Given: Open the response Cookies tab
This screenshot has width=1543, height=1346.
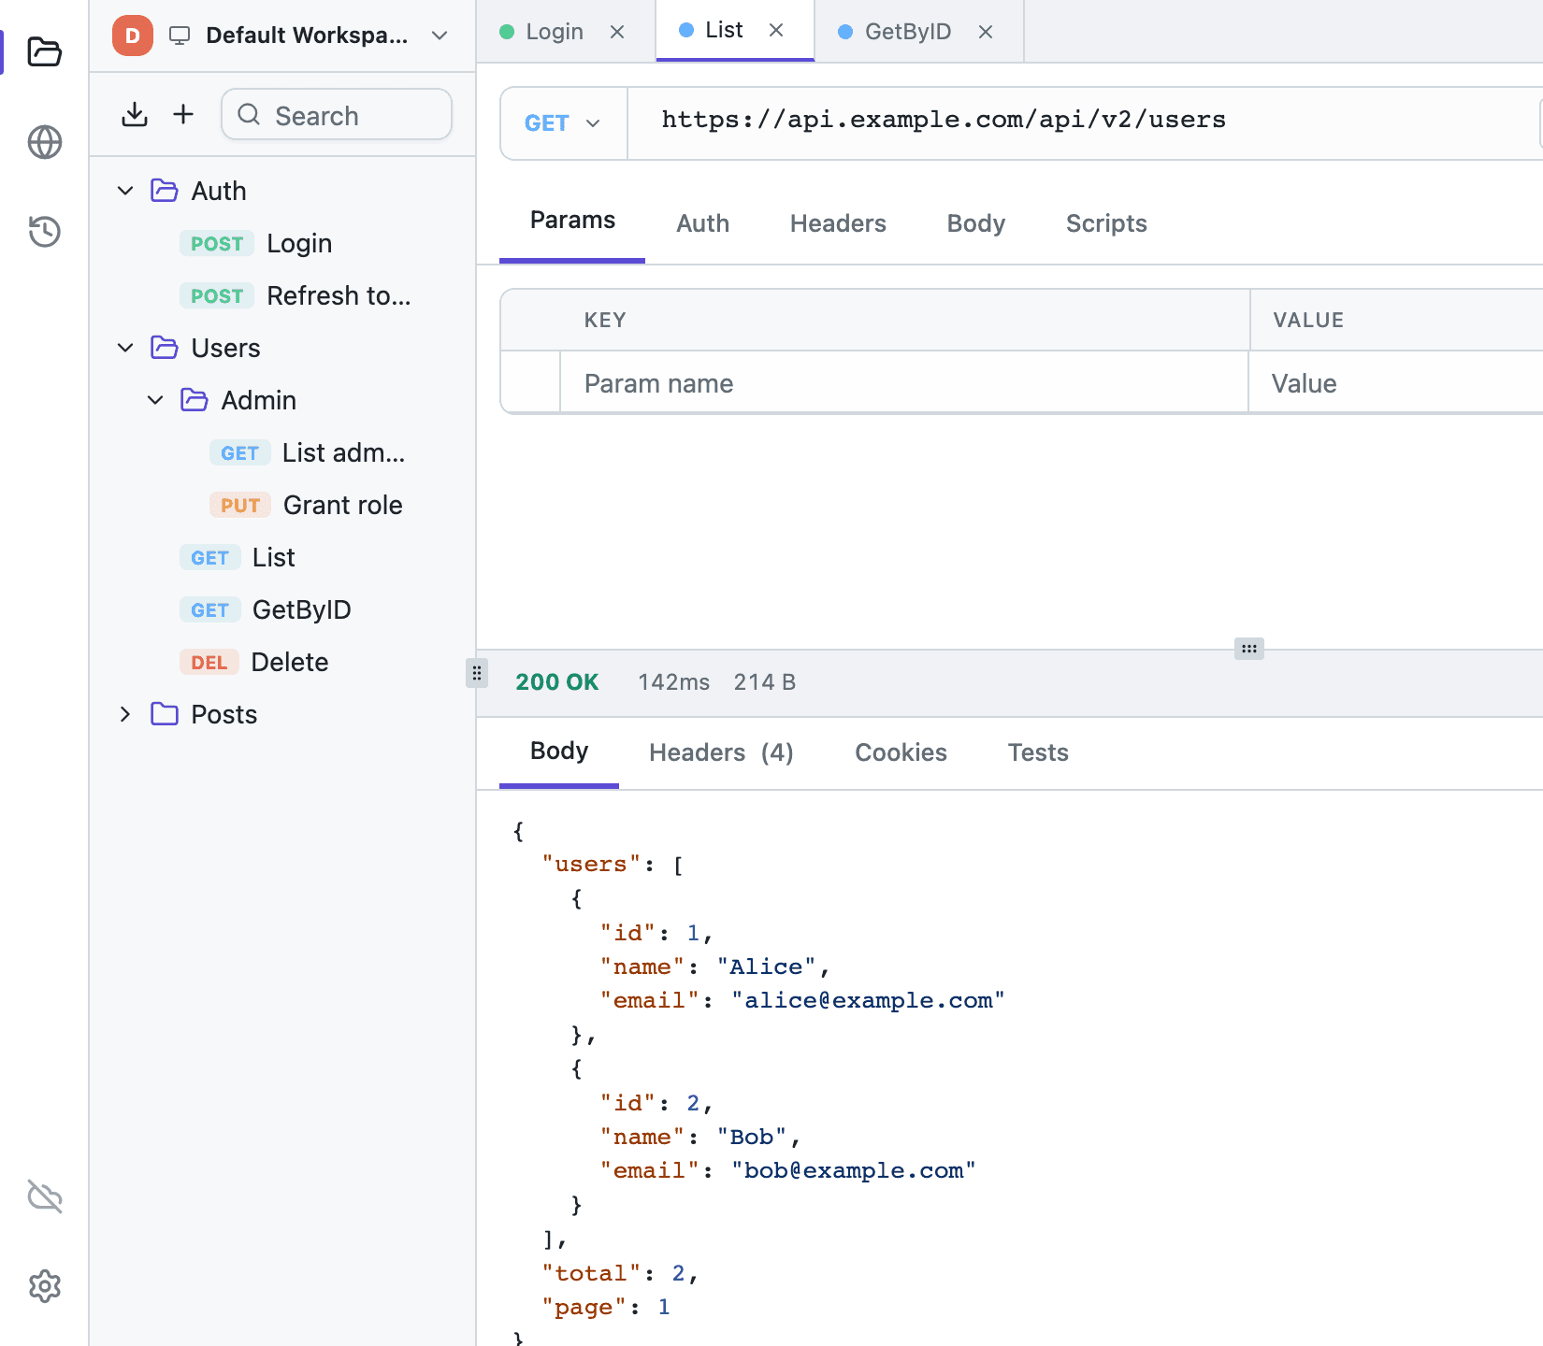Looking at the screenshot, I should tap(901, 752).
